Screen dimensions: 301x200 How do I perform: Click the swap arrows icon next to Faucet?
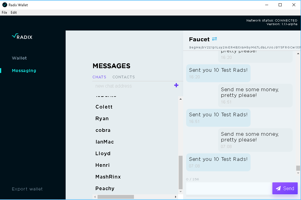click(214, 39)
